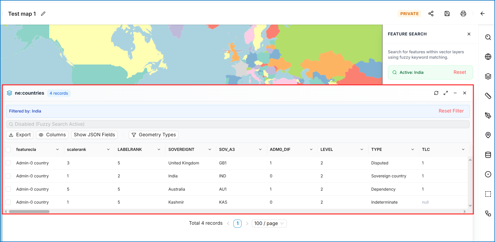The width and height of the screenshot is (495, 242).
Task: Check the Kashmir row checkbox
Action: coord(8,202)
